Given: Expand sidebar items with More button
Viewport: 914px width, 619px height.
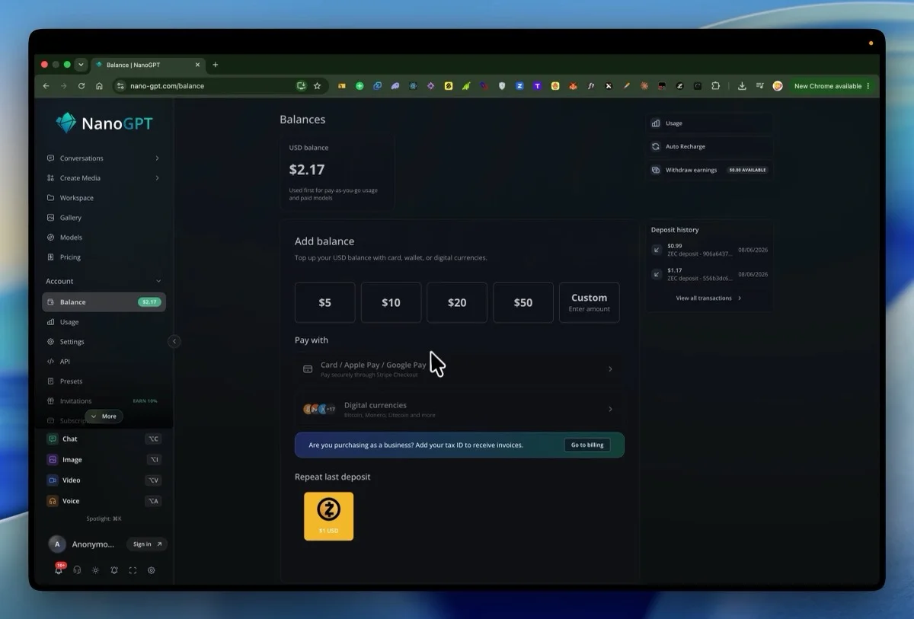Looking at the screenshot, I should point(104,416).
